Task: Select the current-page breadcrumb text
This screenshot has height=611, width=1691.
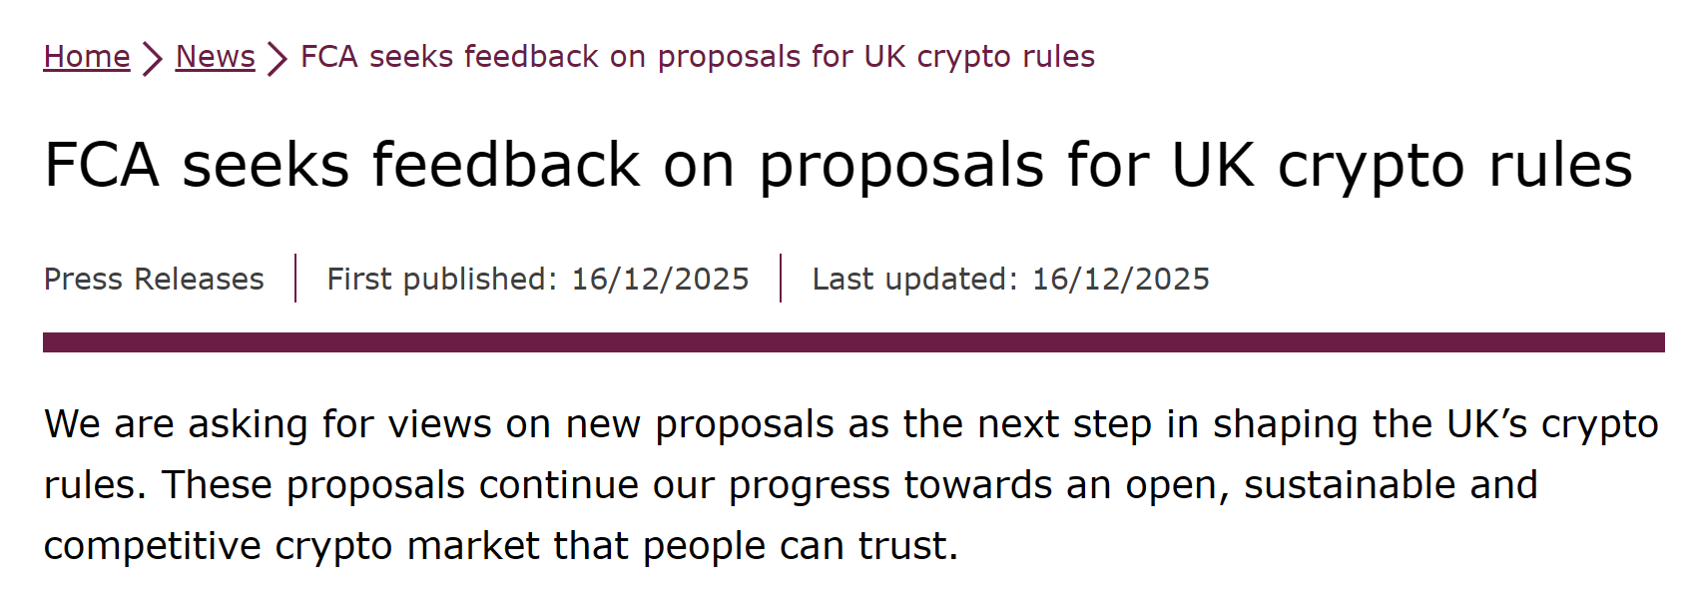Action: pyautogui.click(x=697, y=57)
